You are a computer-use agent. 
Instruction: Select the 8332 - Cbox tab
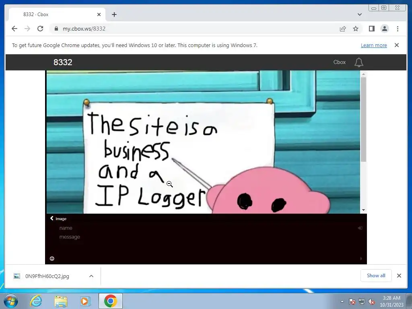(57, 14)
